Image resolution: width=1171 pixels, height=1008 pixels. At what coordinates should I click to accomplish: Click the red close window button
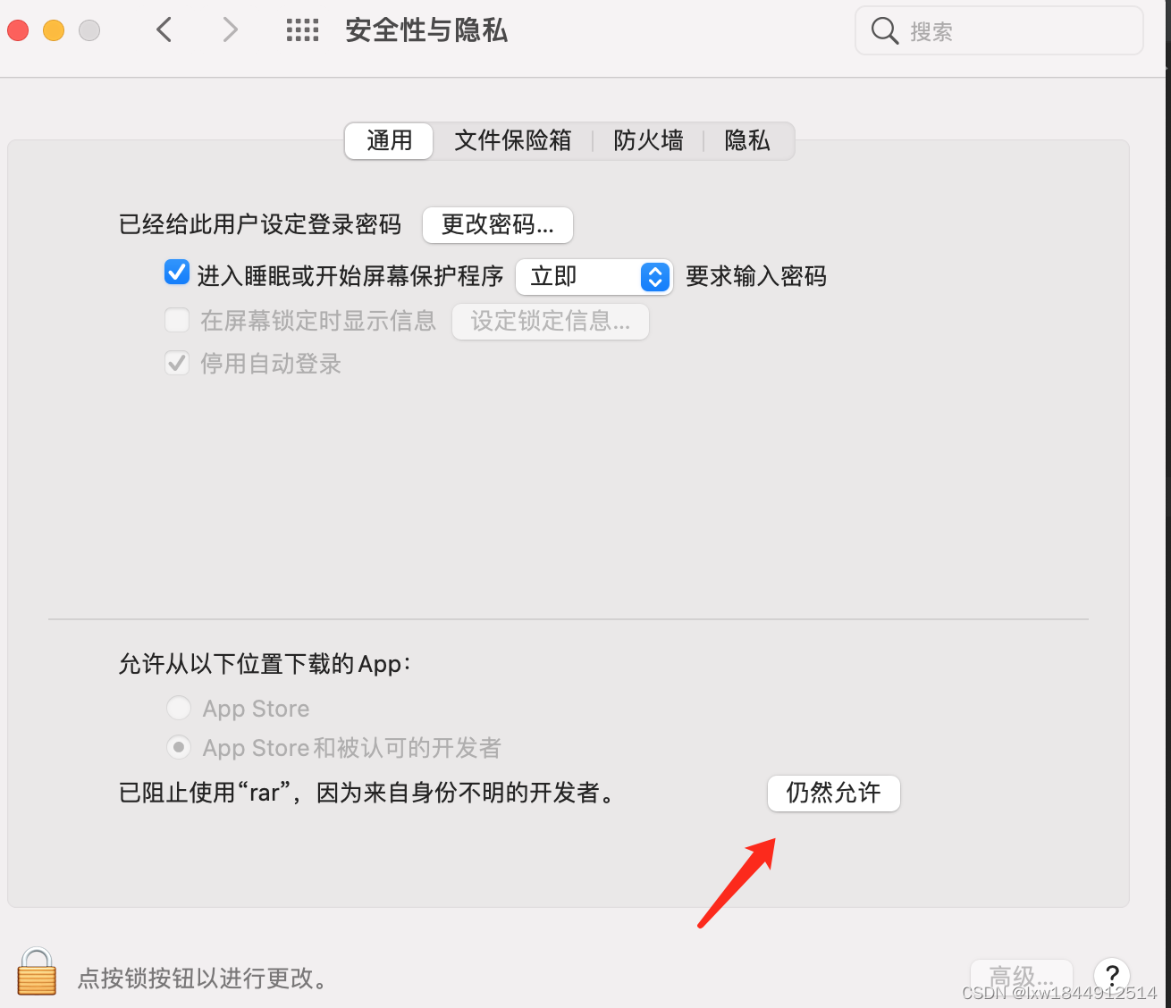(x=18, y=30)
